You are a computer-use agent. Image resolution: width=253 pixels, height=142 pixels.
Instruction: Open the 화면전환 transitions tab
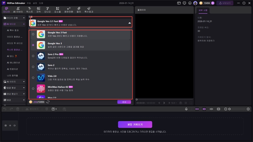(x=69, y=10)
